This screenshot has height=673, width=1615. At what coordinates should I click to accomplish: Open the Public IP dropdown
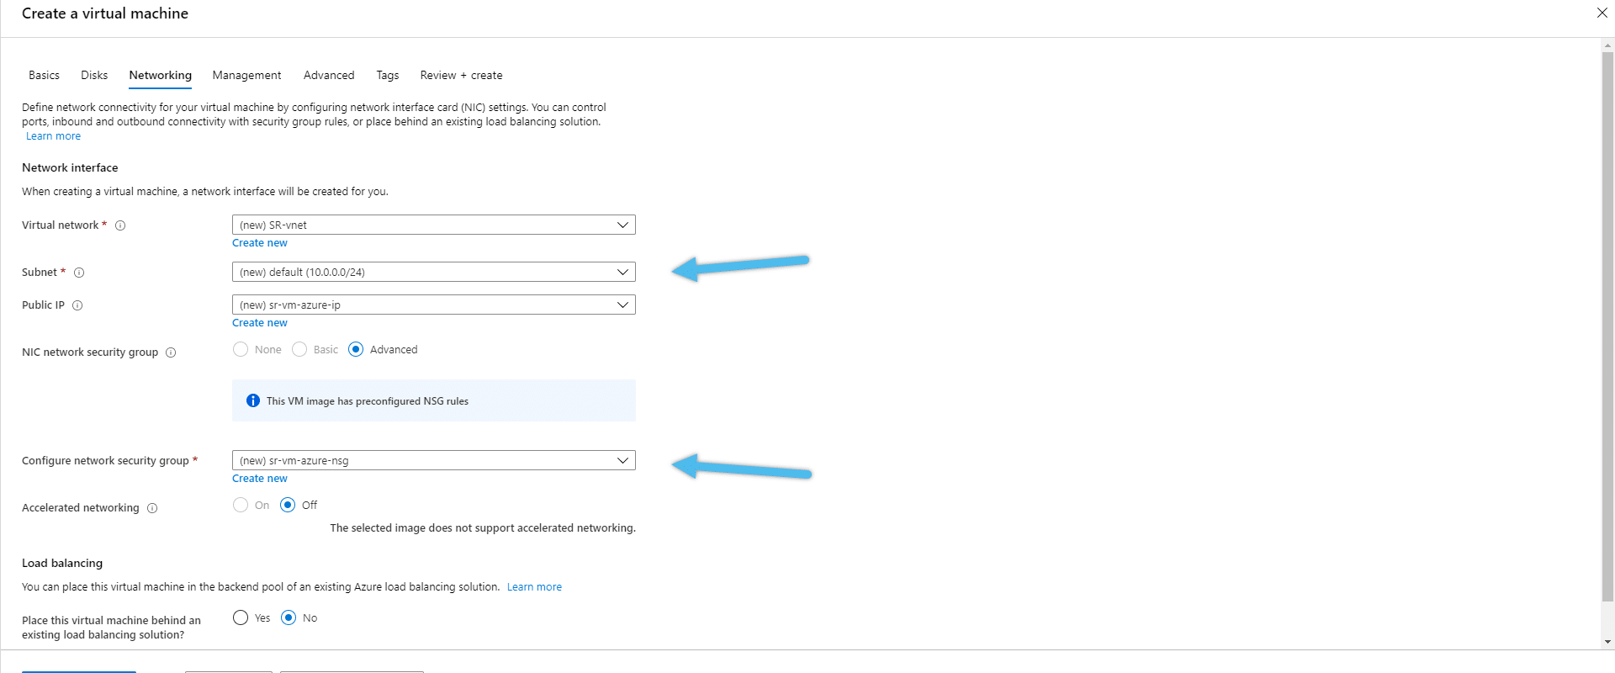click(434, 305)
